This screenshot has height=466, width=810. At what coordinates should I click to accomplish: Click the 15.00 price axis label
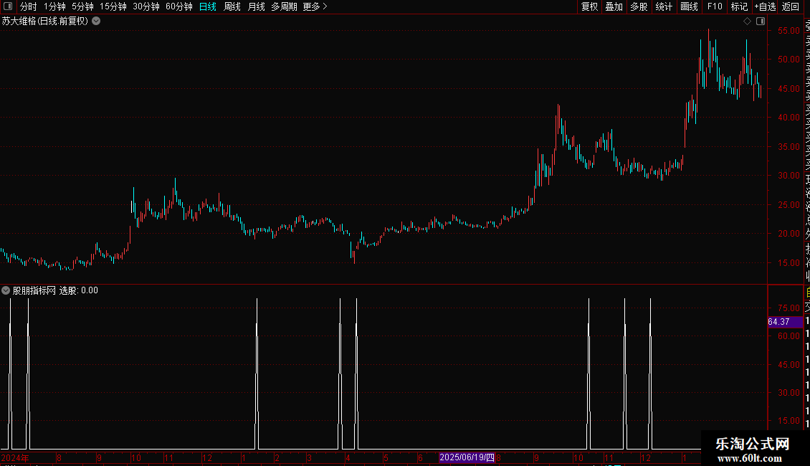point(788,262)
